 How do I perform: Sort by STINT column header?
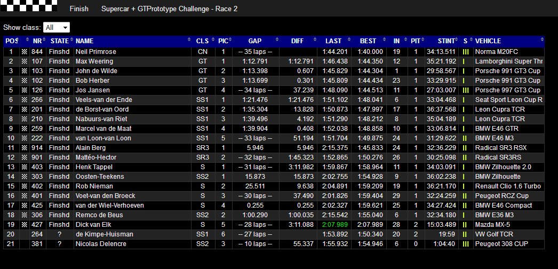click(441, 41)
